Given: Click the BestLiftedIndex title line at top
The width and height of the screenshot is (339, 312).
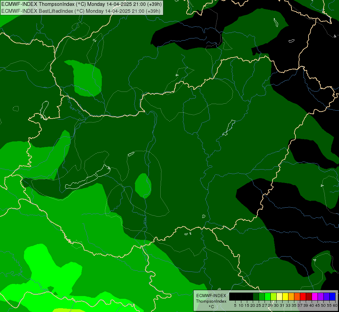Looking at the screenshot, I should tap(81, 11).
